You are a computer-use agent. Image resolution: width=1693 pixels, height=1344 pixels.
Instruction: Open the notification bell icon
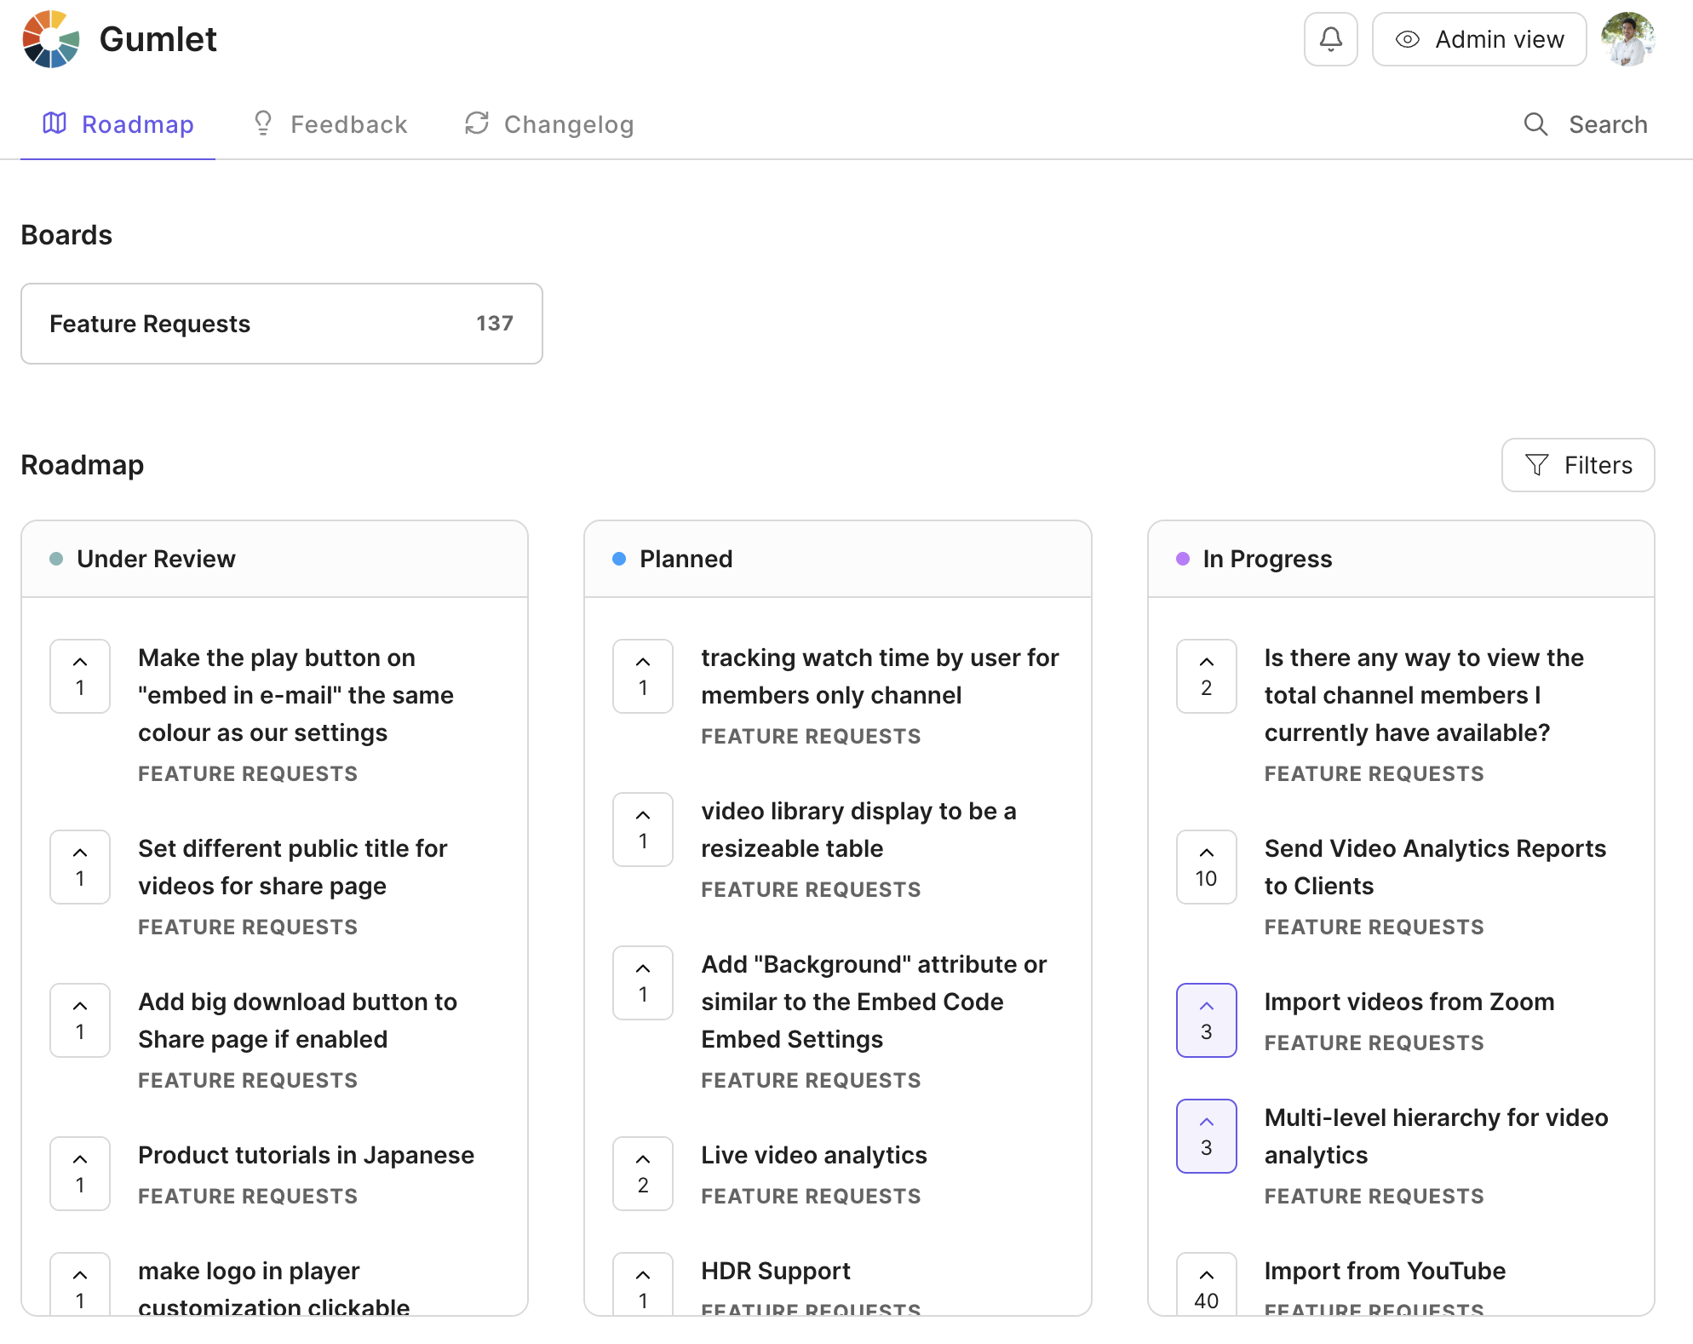(x=1332, y=38)
